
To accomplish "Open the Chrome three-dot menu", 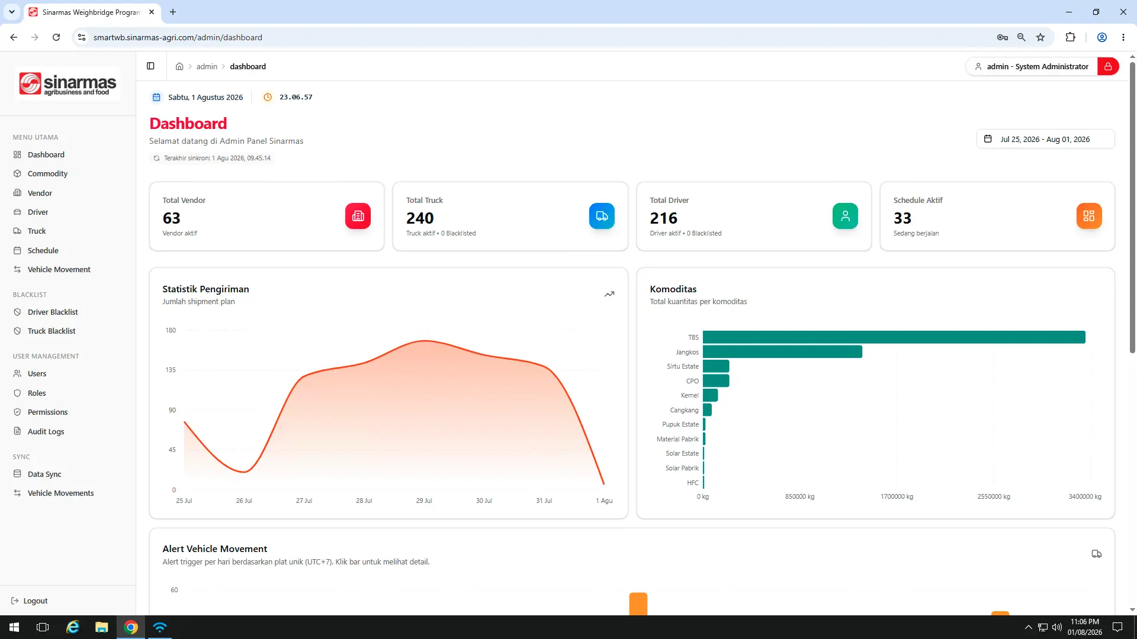I will (x=1123, y=37).
